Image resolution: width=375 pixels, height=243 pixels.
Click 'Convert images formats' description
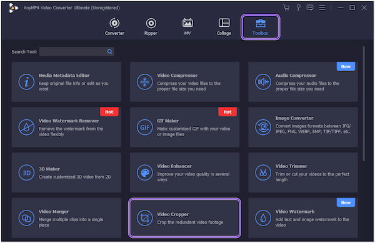pos(313,129)
